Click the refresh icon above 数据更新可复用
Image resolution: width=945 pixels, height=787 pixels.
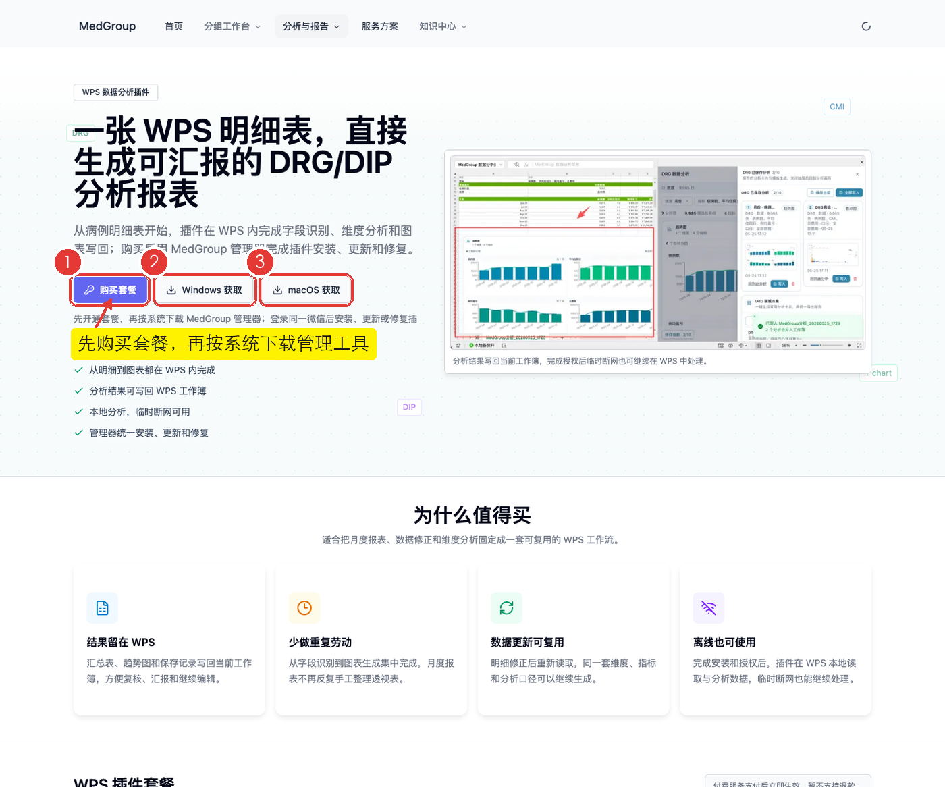506,608
